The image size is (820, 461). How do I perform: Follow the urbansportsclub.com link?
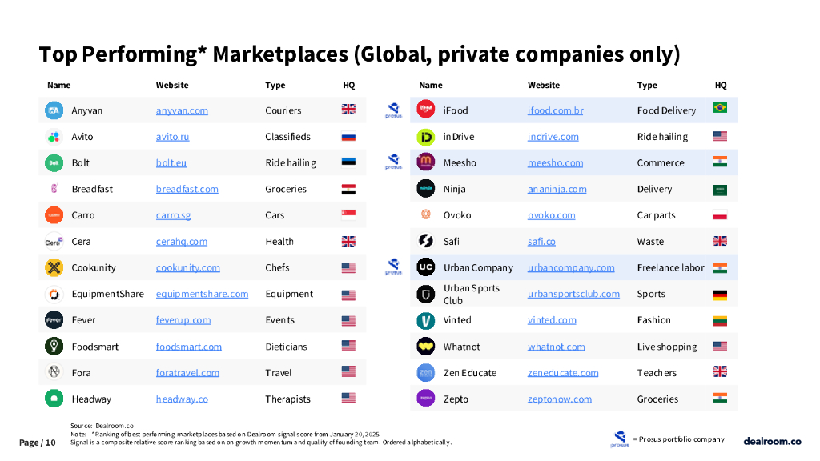pos(573,294)
